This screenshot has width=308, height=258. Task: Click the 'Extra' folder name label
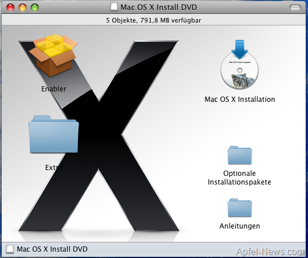point(54,168)
